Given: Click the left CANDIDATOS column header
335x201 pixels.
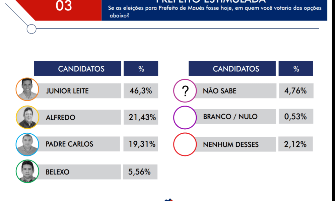Looking at the screenshot, I should pyautogui.click(x=78, y=69).
